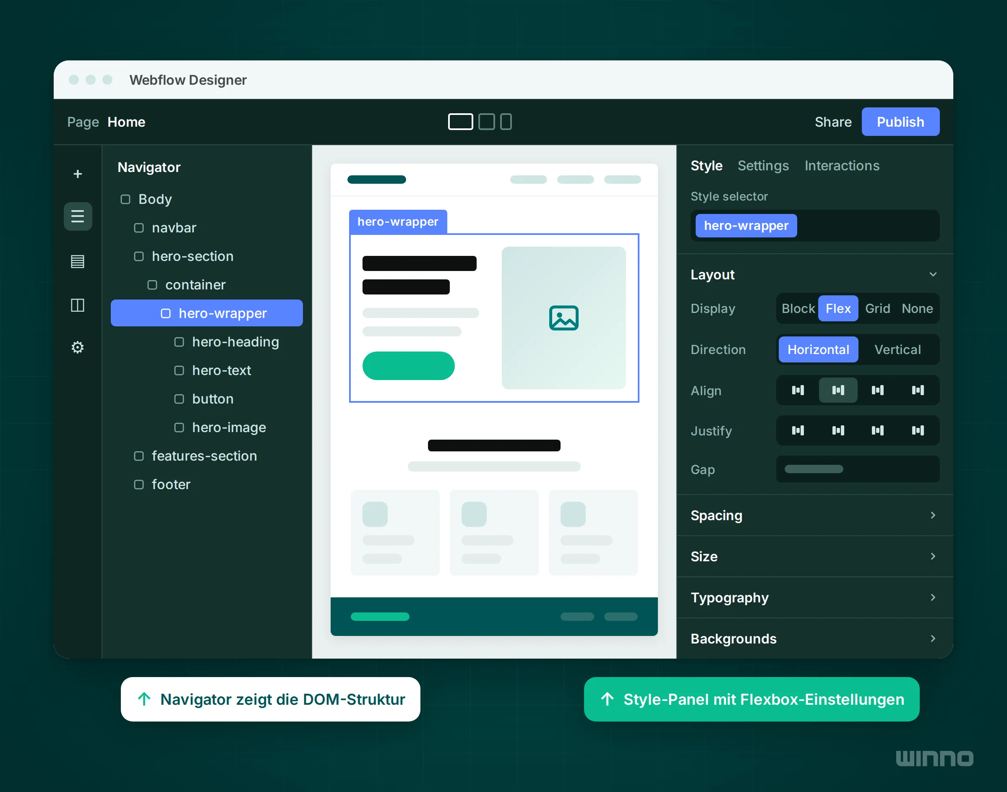
Task: Expand the Backgrounds section
Action: (x=815, y=638)
